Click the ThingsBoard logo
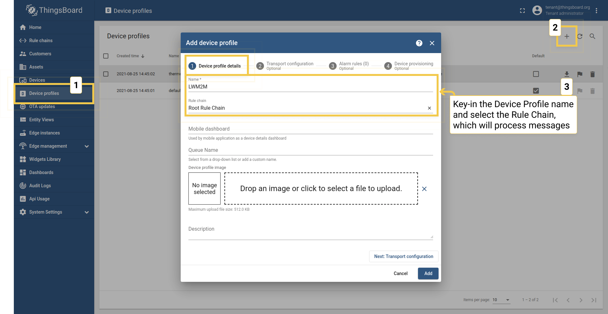This screenshot has width=608, height=314. pos(54,10)
